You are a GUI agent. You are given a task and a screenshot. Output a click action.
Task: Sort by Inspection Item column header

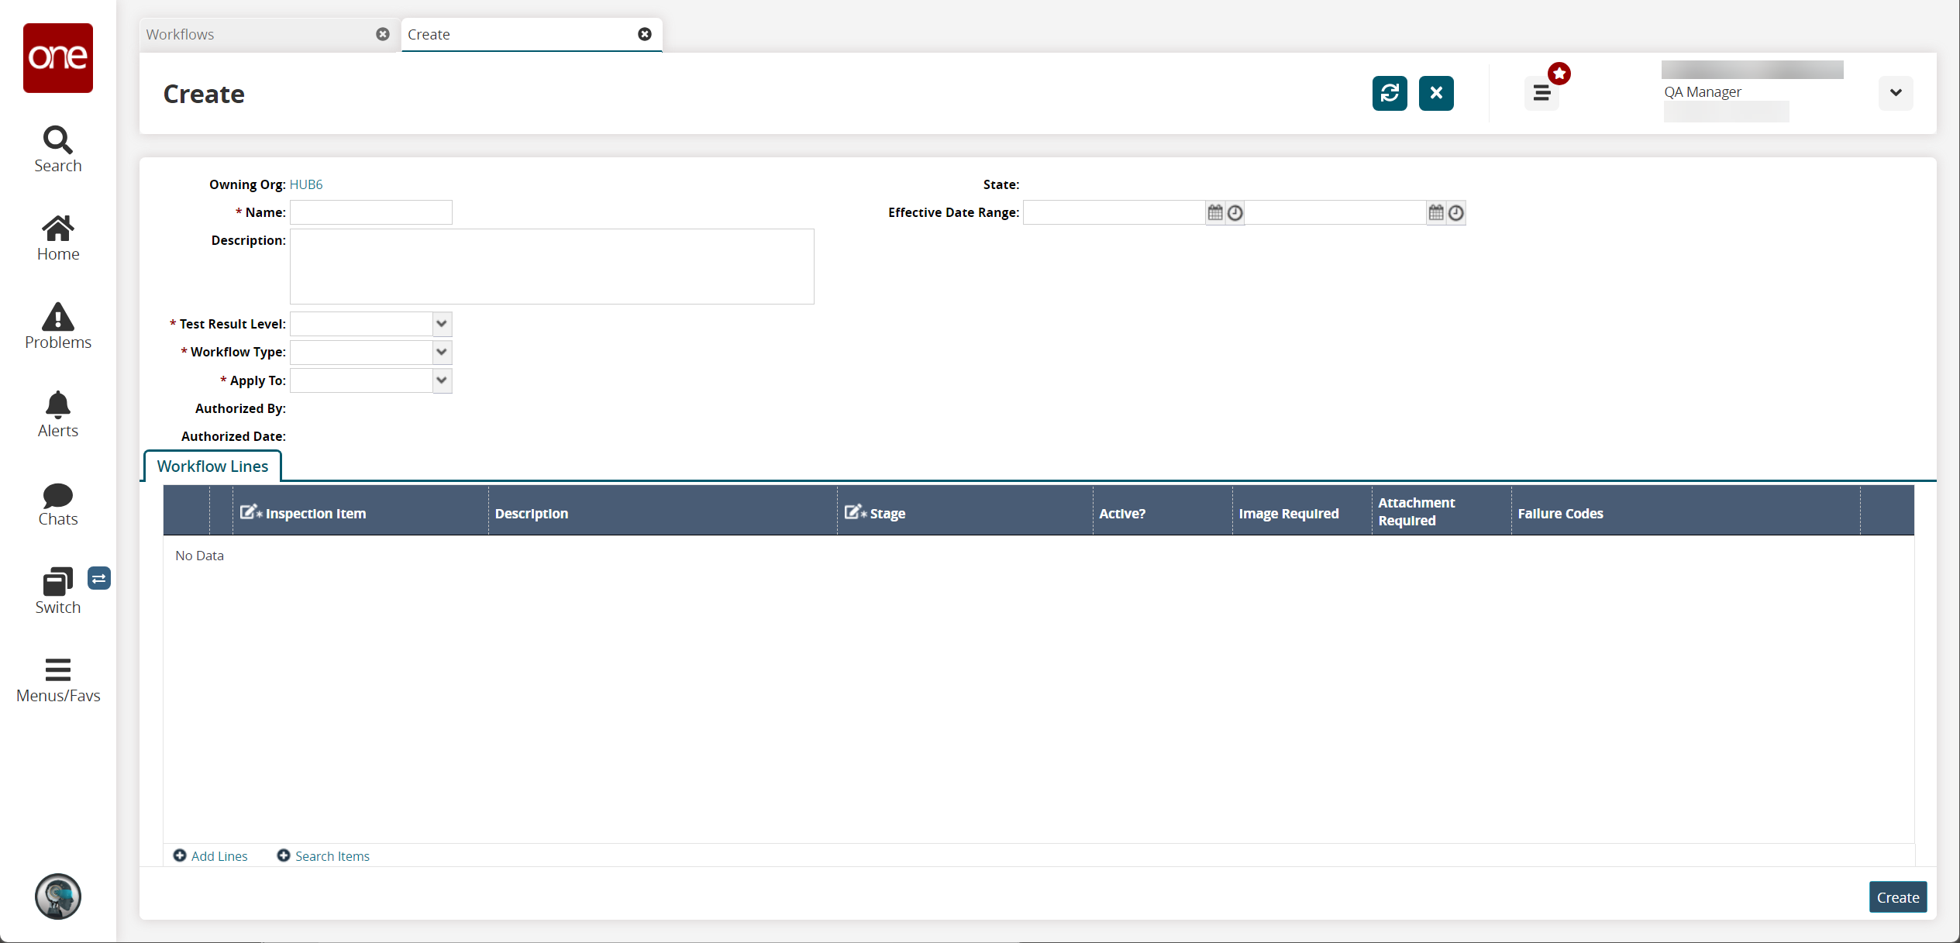point(361,511)
